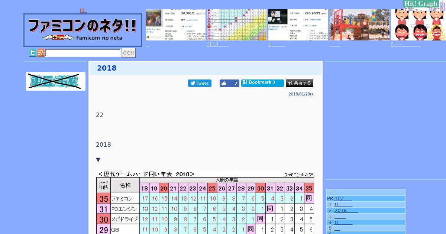Click the red !! link above the logo
446x234 pixels.
click(83, 10)
